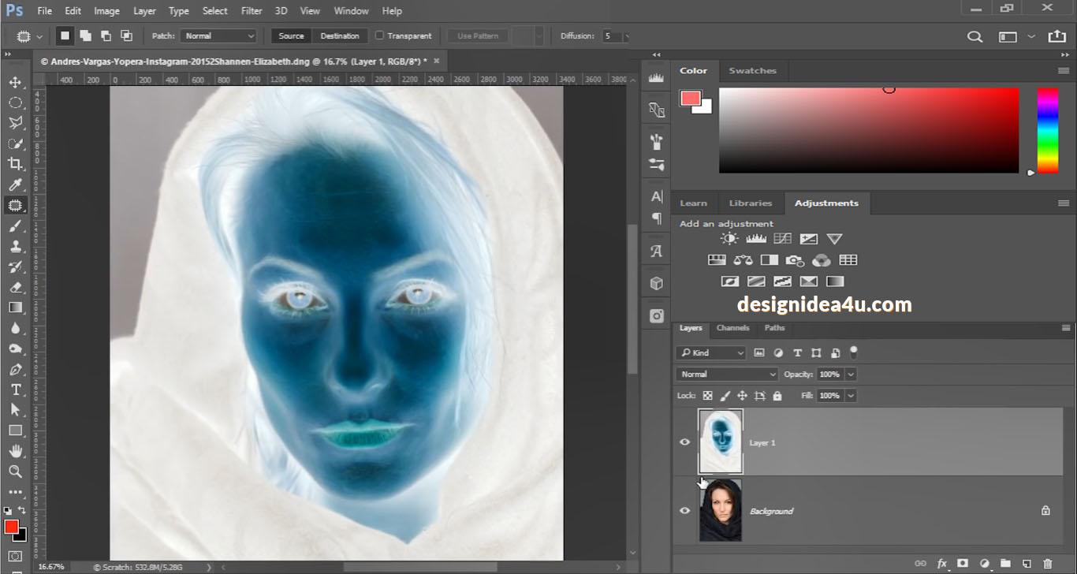Image resolution: width=1077 pixels, height=574 pixels.
Task: Open the Patch mode dropdown
Action: [218, 35]
